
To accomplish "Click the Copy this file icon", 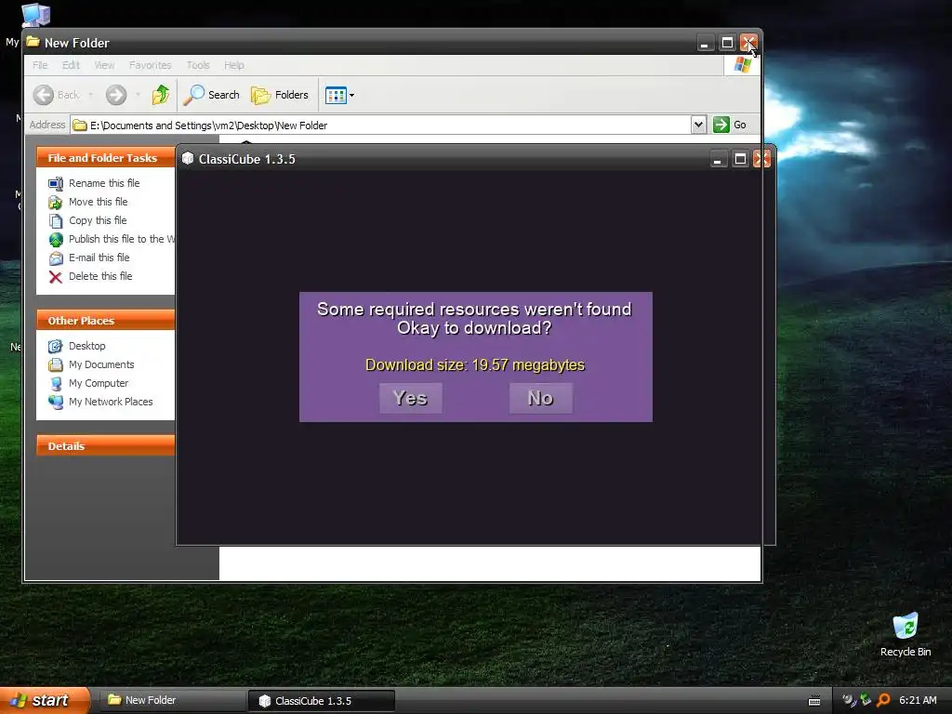I will 55,221.
